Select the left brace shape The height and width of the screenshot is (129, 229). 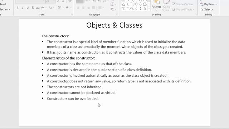pos(136,9)
